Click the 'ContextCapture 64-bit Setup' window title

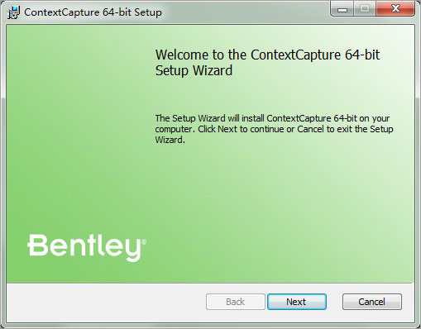93,12
